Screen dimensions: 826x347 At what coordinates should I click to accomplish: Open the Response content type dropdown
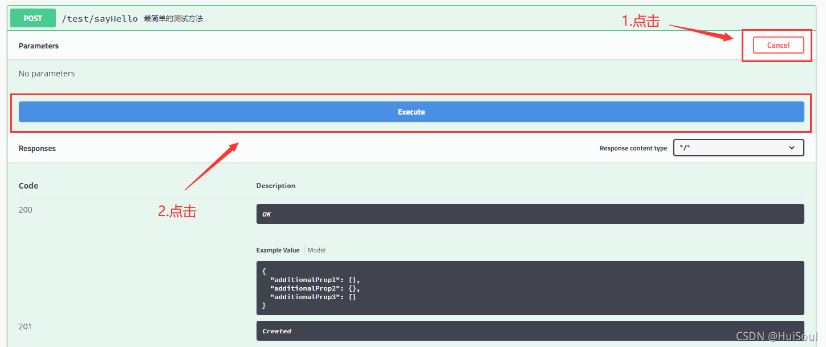click(x=738, y=148)
